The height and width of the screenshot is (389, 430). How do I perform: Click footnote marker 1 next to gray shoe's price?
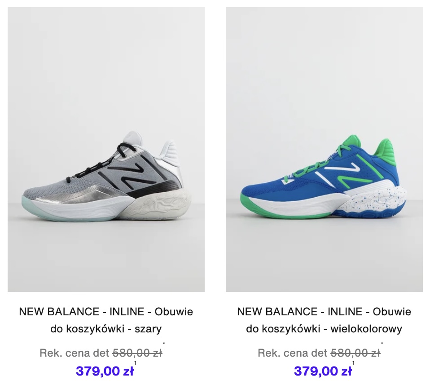tap(135, 363)
